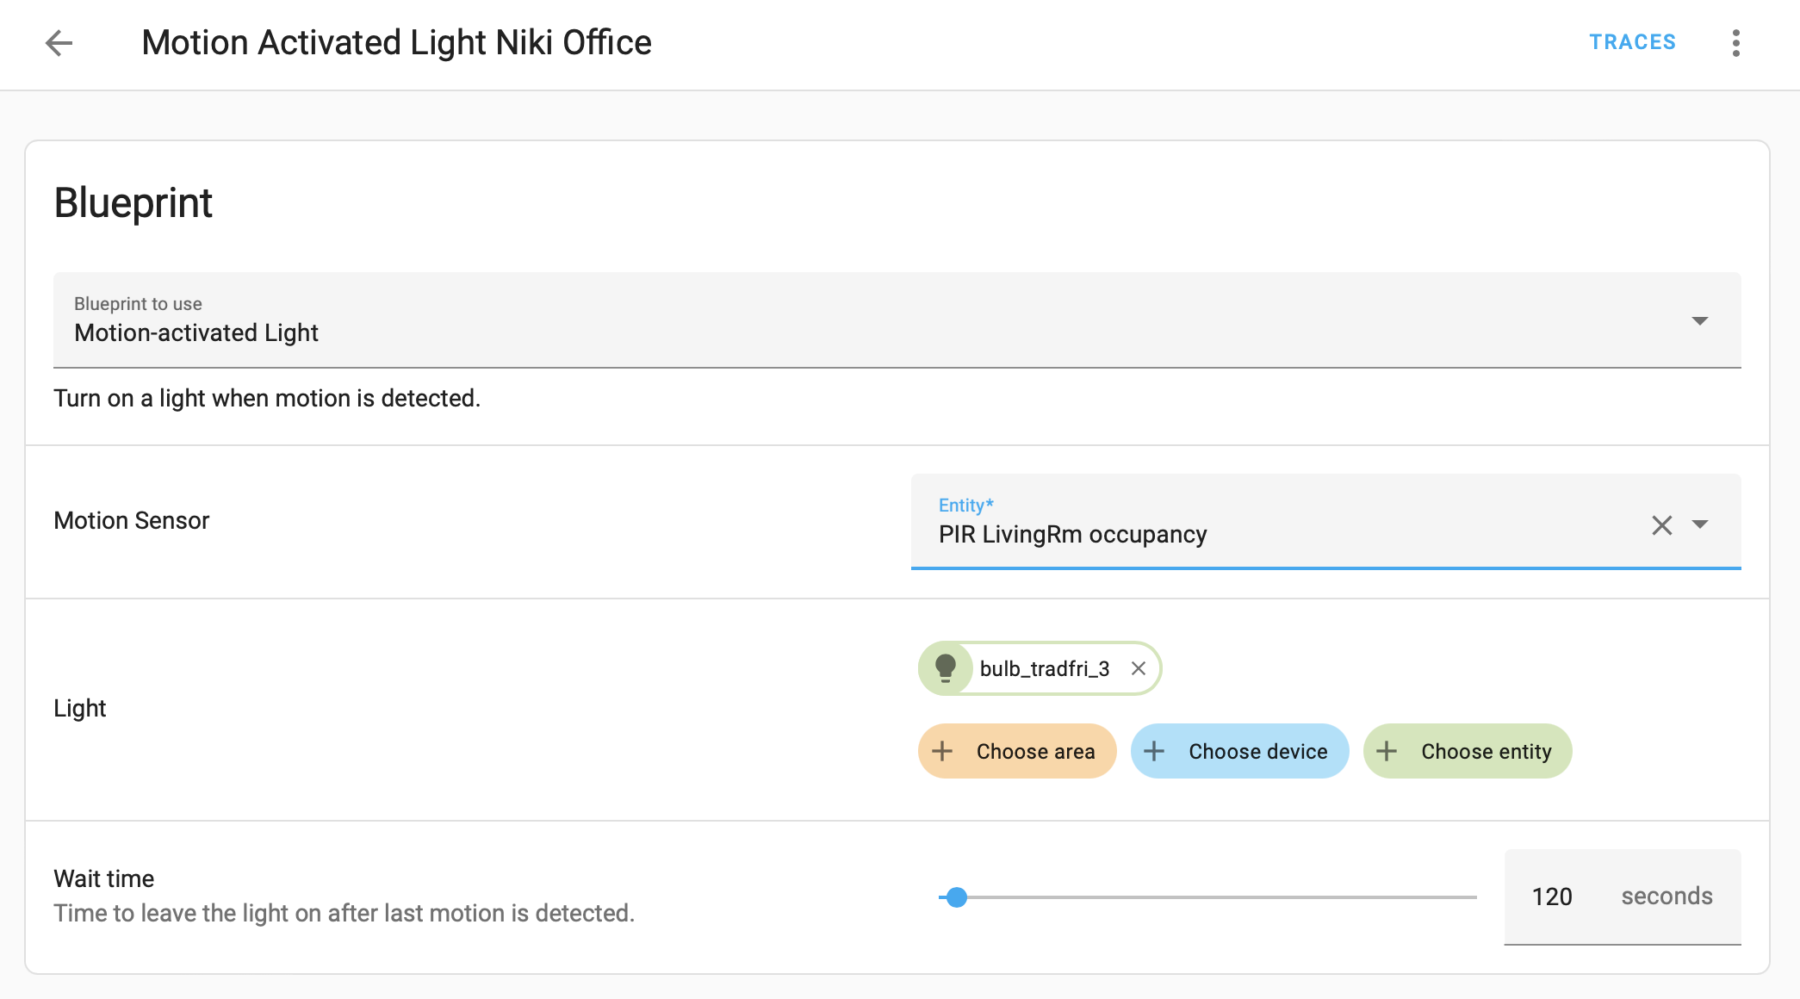Click the PIR LivingRm occupancy entity field
1800x999 pixels.
1206,534
